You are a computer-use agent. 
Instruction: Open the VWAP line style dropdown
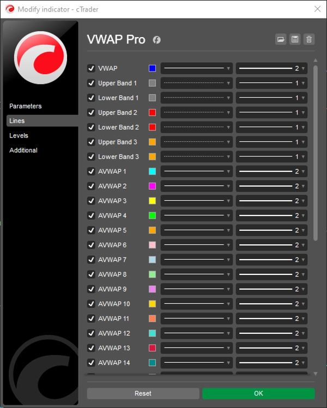click(197, 68)
